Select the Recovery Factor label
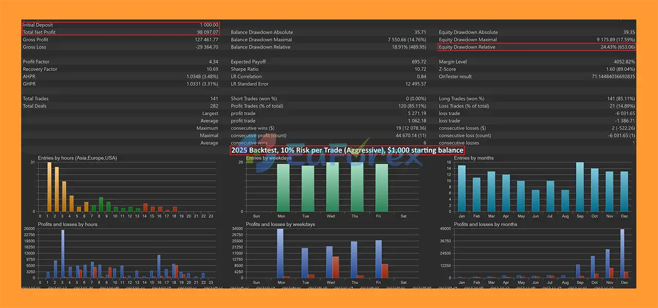The image size is (658, 308). 40,69
